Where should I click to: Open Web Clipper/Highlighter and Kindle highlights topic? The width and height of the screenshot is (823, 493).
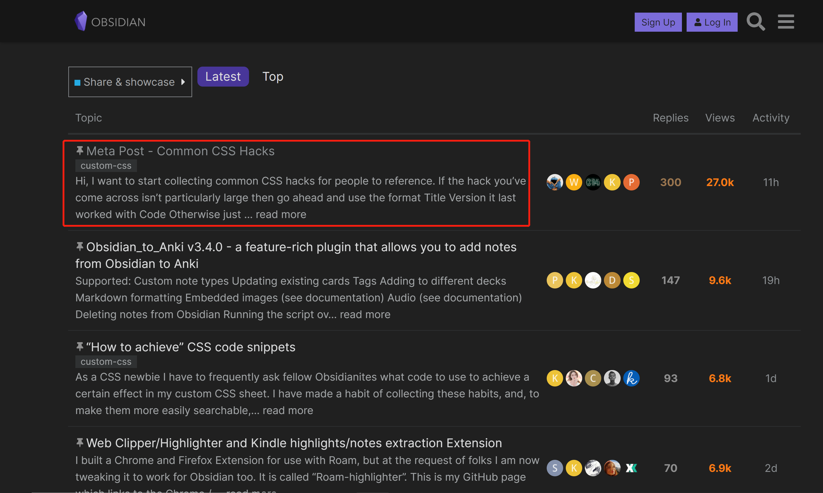tap(294, 443)
